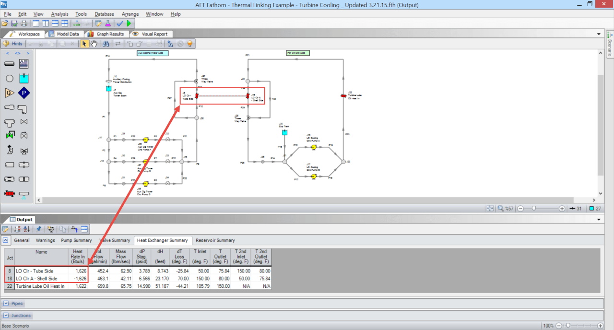614x330 pixels.
Task: Click the Open file folder icon
Action: tap(4, 23)
